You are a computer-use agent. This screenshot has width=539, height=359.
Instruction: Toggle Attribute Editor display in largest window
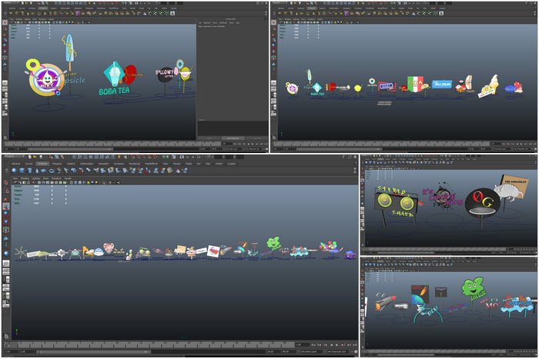pos(345,157)
